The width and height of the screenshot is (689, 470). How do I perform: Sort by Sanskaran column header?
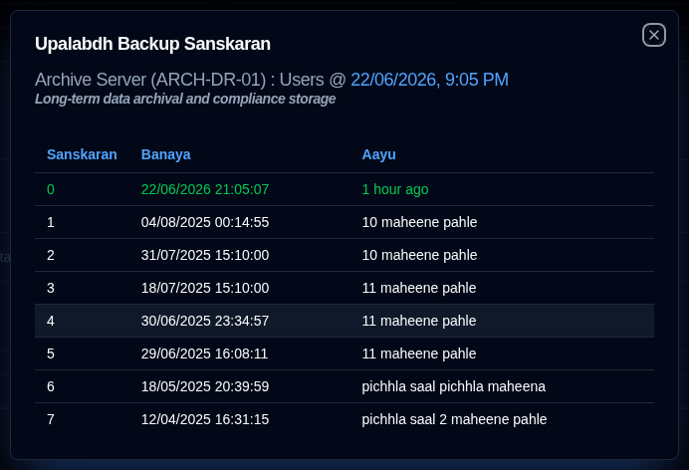[x=83, y=154]
